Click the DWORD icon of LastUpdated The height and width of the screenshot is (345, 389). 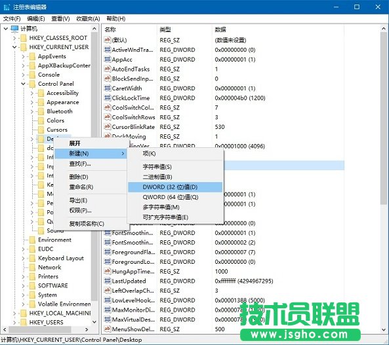[107, 281]
